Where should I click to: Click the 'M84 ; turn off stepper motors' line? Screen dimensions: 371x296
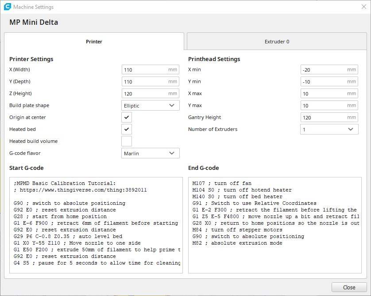point(237,230)
